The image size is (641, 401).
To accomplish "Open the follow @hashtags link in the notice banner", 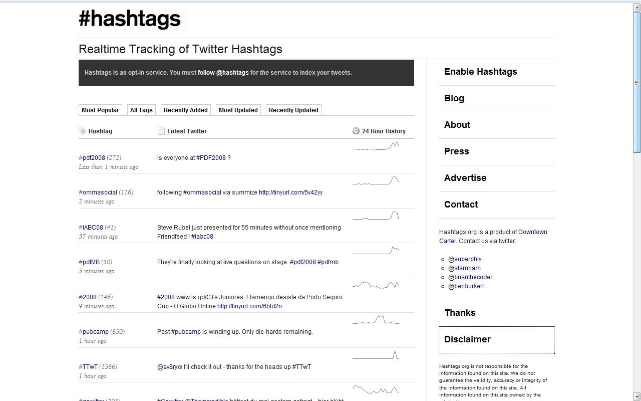I will click(222, 72).
